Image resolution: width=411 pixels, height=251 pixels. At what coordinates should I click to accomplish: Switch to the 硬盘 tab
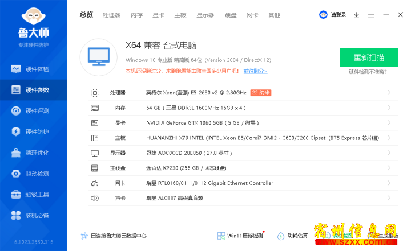tap(231, 15)
